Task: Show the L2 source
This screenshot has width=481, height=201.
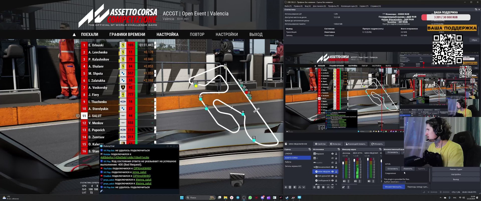Action: tap(332, 158)
